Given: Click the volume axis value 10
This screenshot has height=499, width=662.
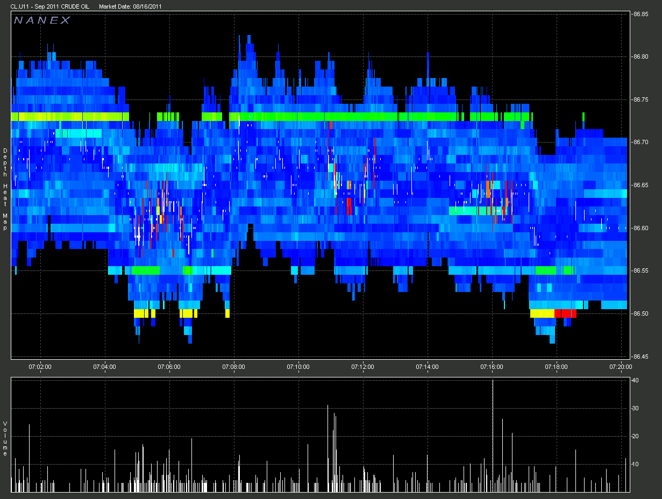Looking at the screenshot, I should tap(635, 464).
